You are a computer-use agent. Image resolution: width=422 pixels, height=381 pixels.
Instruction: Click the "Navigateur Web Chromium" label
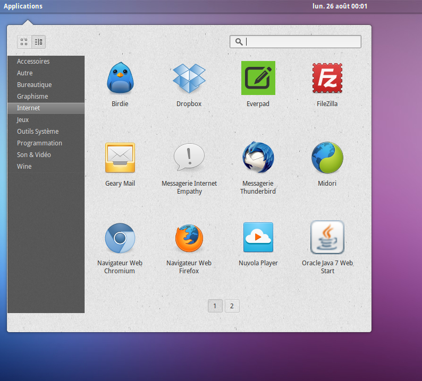click(120, 267)
